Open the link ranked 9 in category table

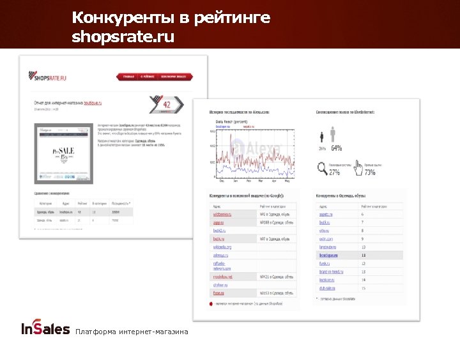326,239
